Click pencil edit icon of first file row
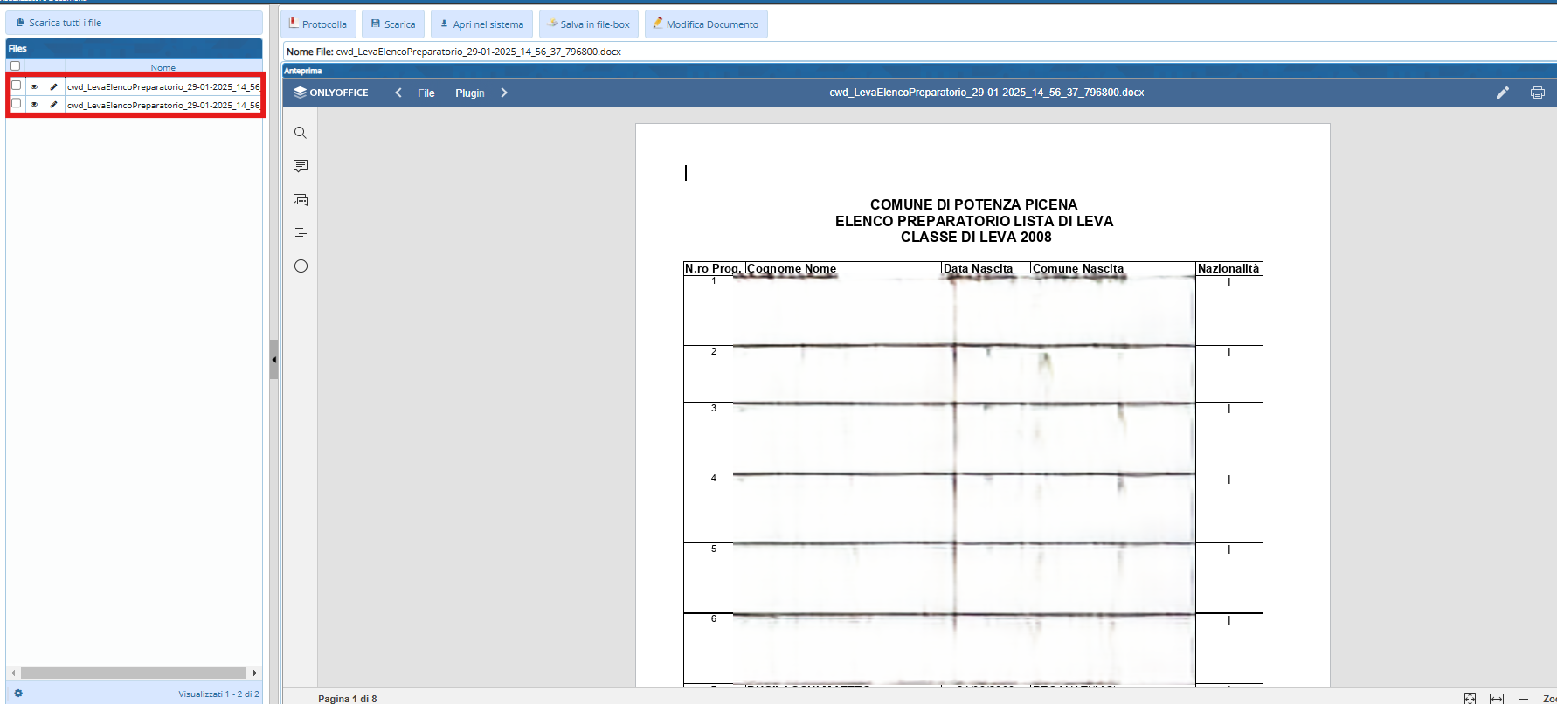The height and width of the screenshot is (704, 1557). pos(53,86)
